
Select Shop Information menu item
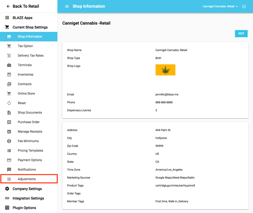pos(29,37)
